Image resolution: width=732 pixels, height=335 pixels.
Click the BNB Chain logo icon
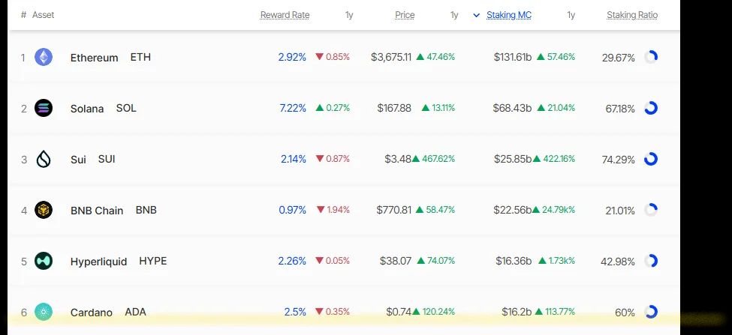[x=44, y=210]
